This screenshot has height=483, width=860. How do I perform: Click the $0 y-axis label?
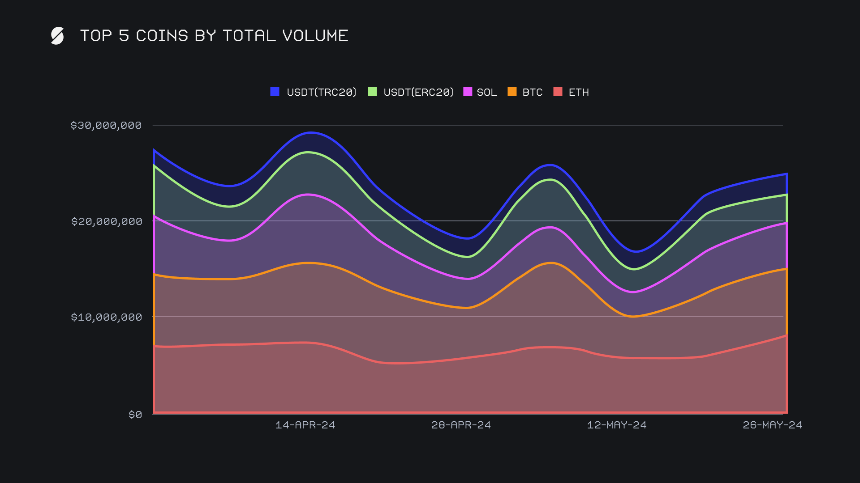[135, 415]
